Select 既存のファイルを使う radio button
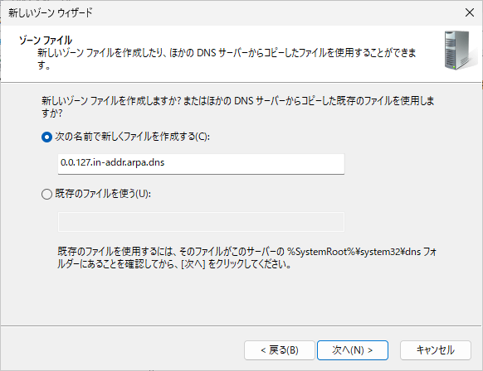Viewport: 483px width, 371px height. coord(46,195)
